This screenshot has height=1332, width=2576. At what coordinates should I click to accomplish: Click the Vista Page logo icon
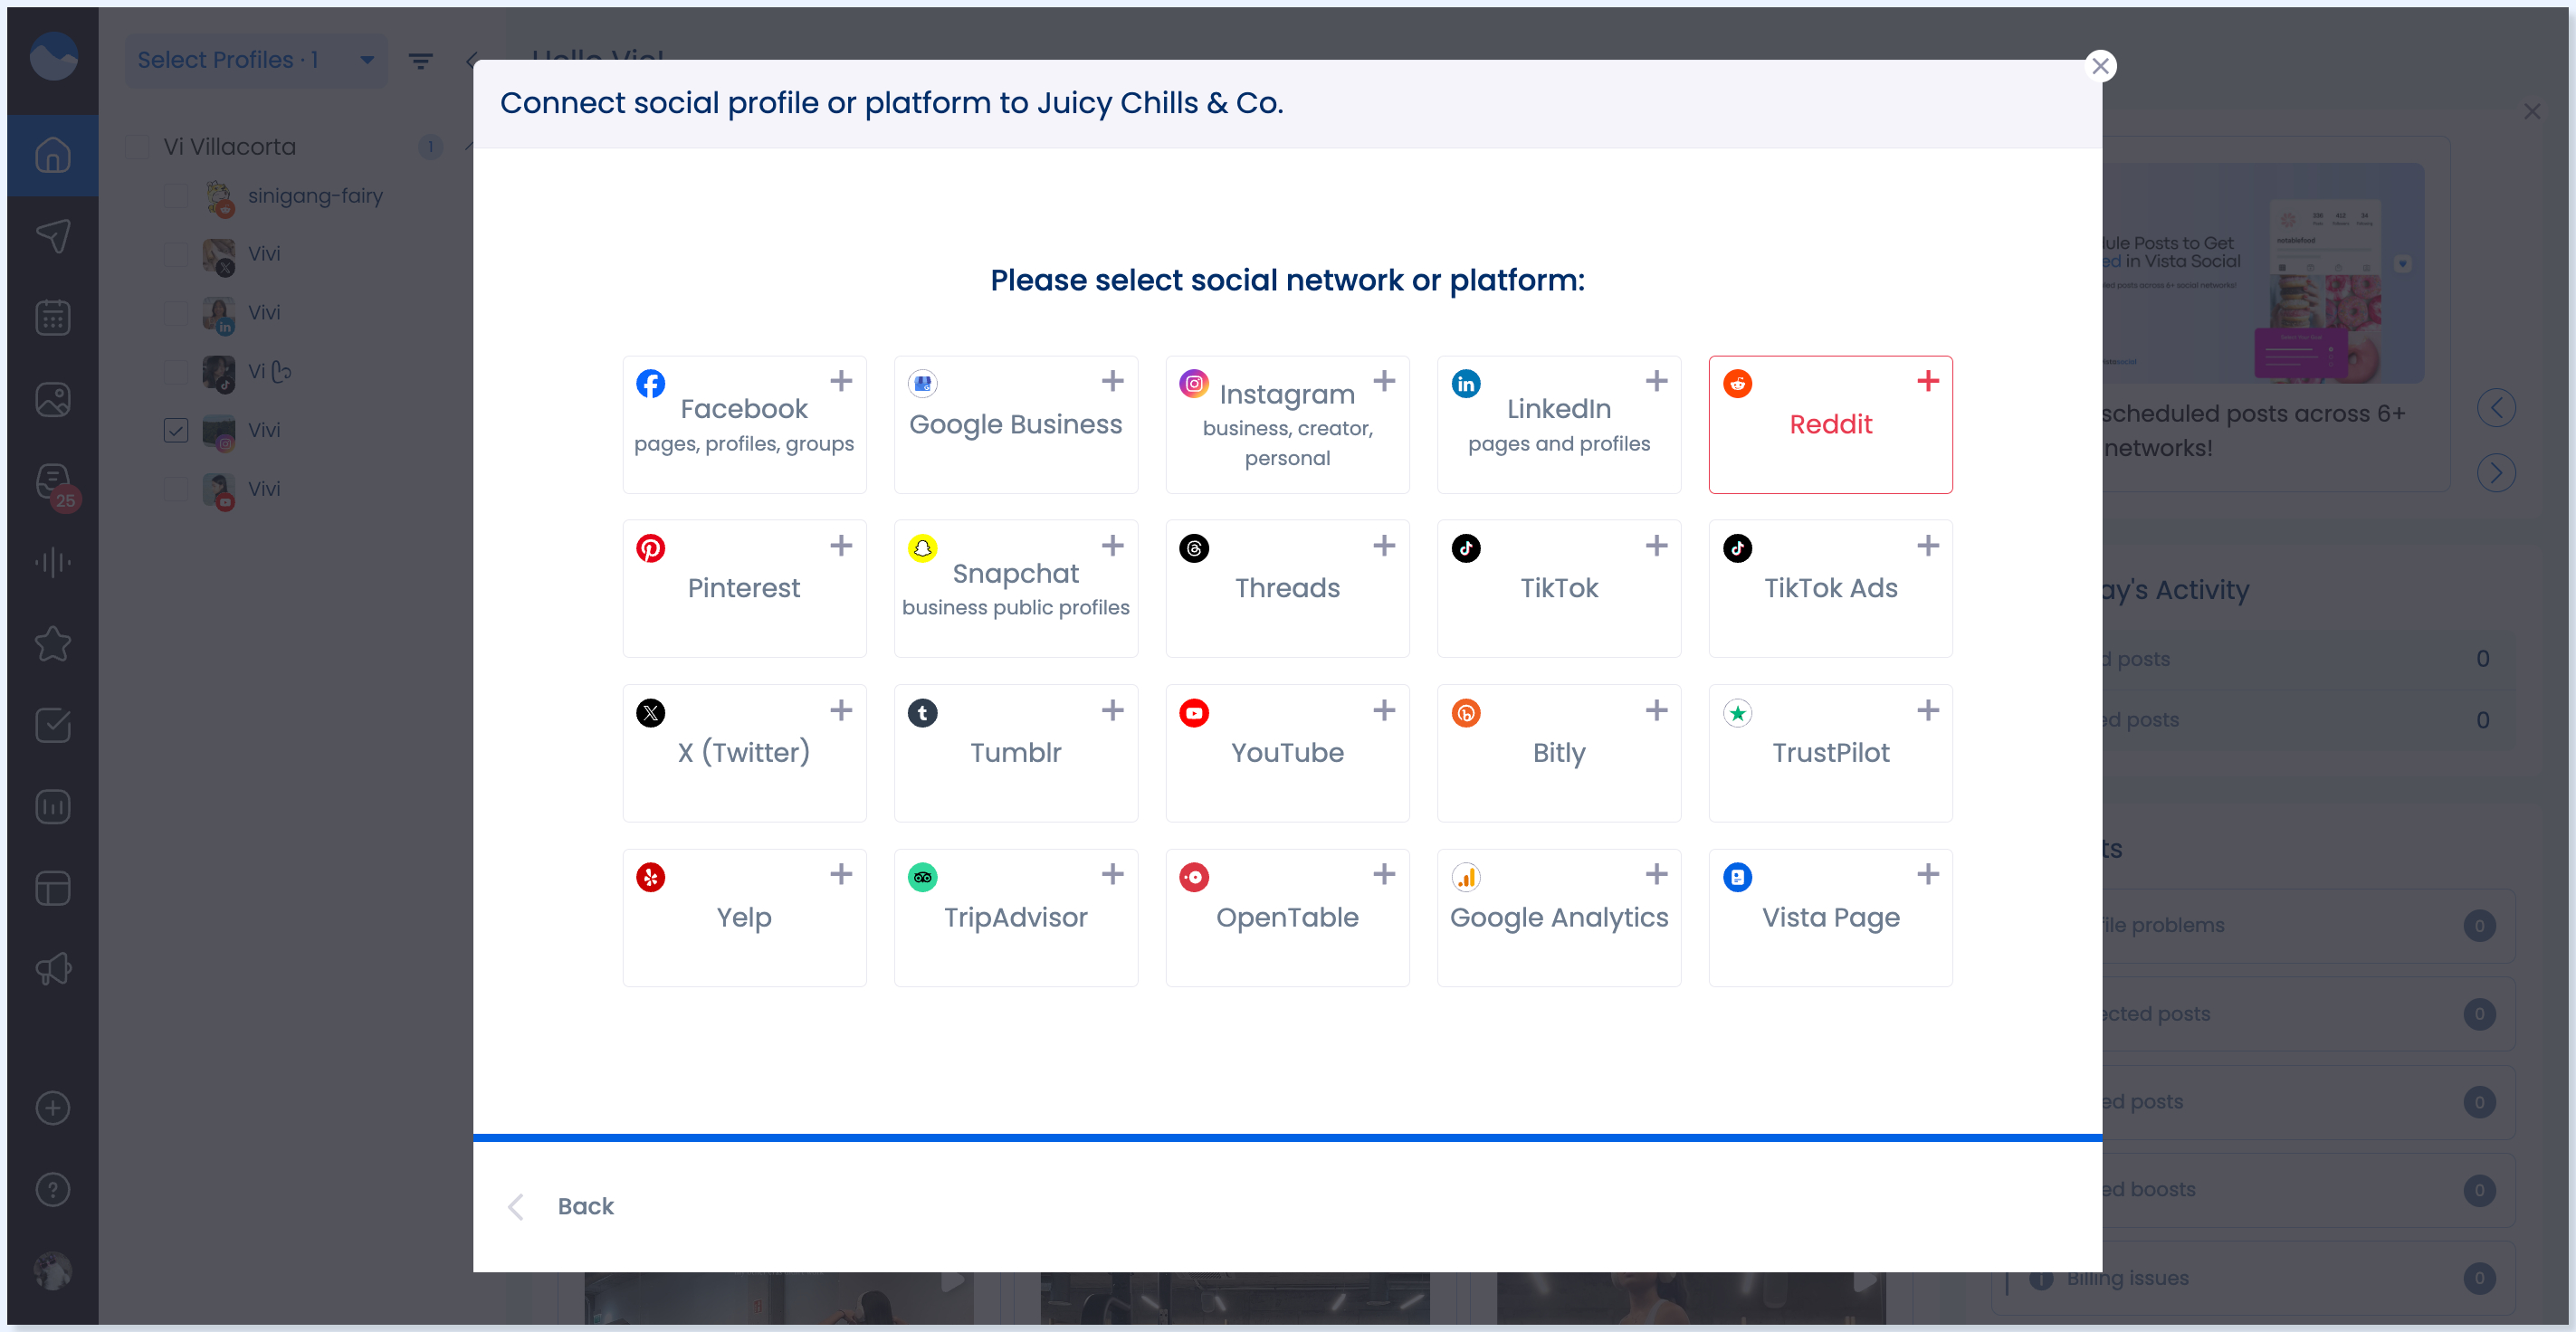point(1738,878)
